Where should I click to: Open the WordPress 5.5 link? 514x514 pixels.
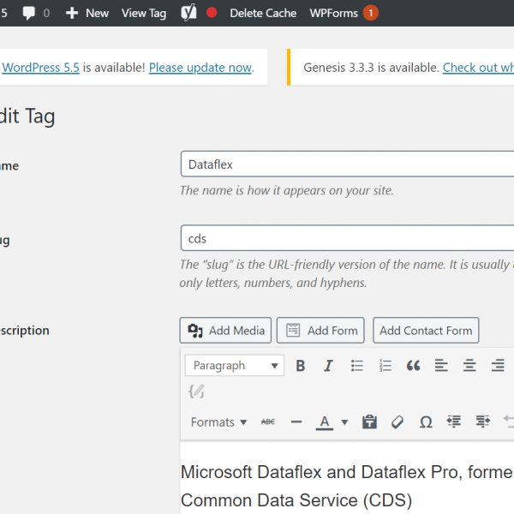pos(40,68)
